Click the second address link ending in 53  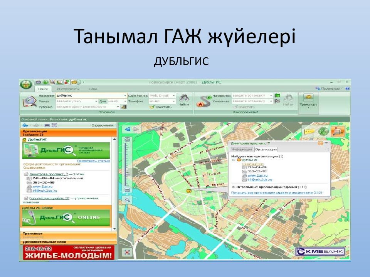(49, 199)
